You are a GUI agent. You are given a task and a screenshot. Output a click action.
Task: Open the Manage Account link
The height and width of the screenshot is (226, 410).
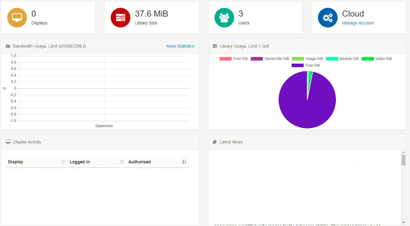click(x=358, y=23)
